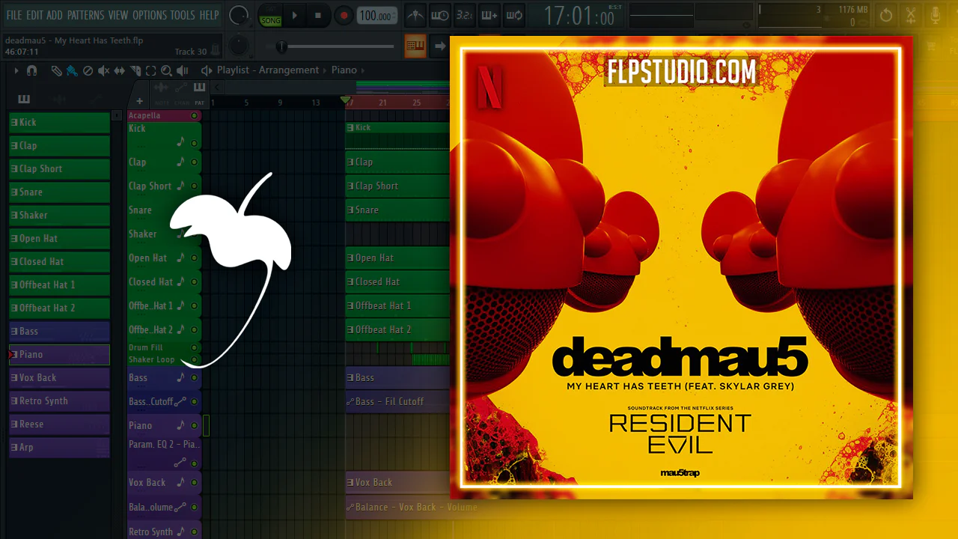The height and width of the screenshot is (539, 958).
Task: Open the Piano pattern breadcrumb dropdown
Action: [x=344, y=70]
